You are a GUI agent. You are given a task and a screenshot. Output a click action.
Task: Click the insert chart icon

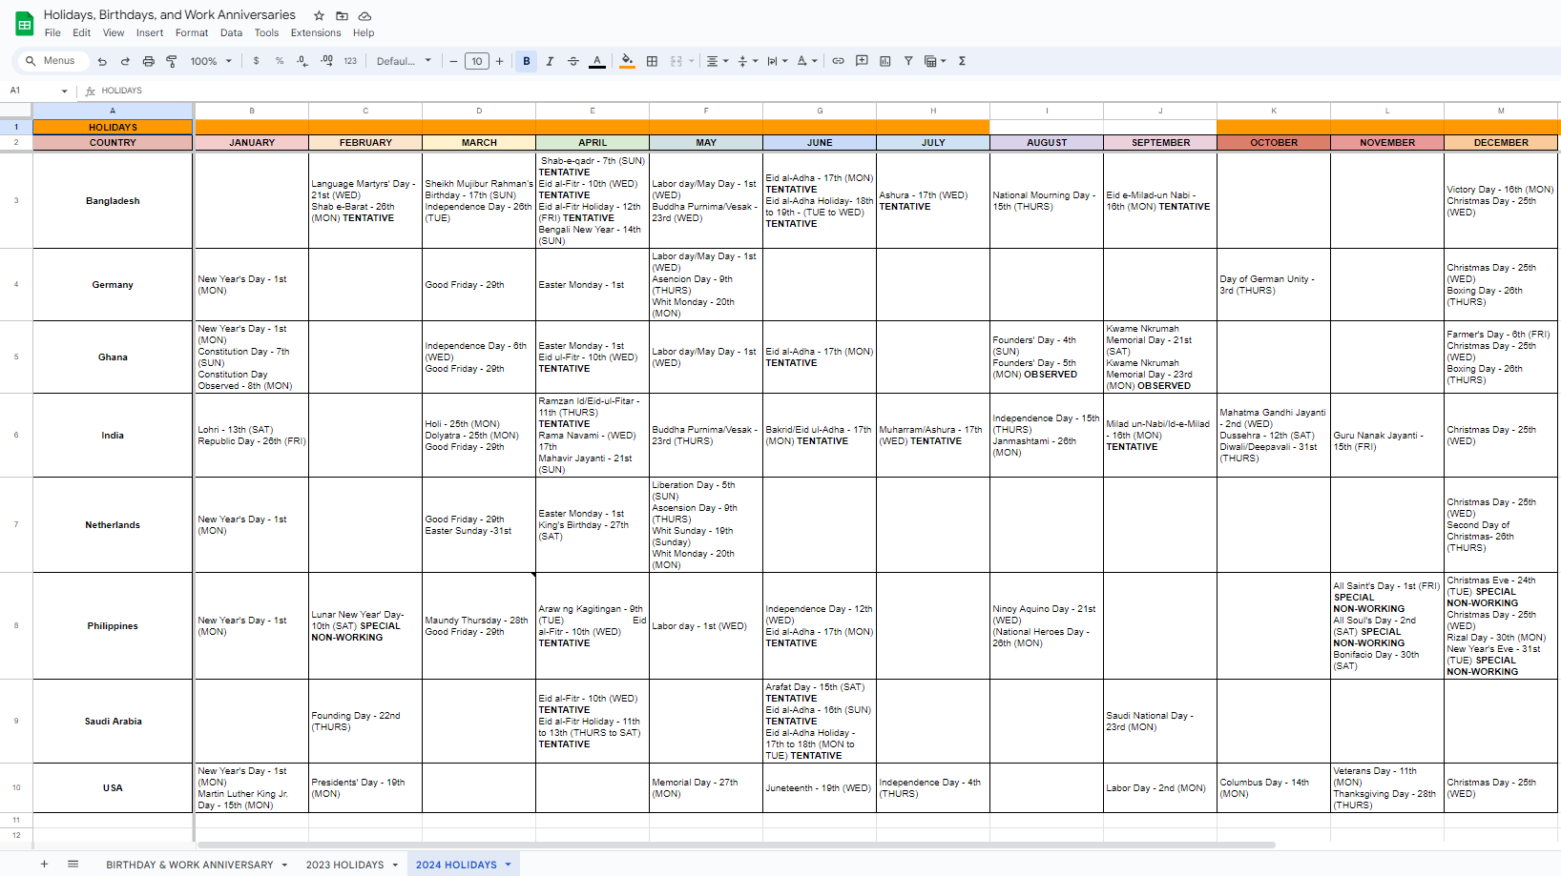885,61
